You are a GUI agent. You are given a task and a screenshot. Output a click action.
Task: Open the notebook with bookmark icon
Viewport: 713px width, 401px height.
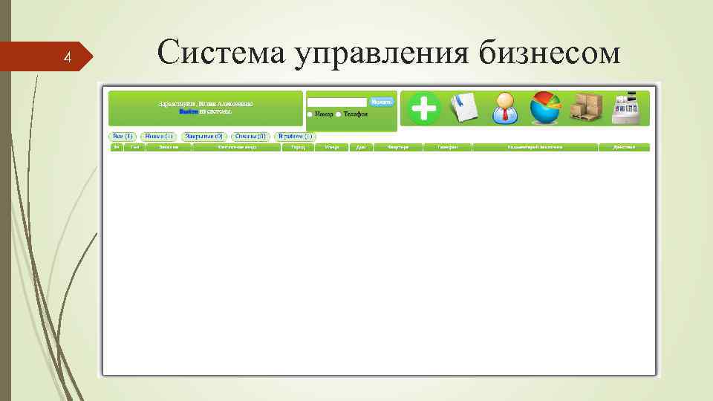464,108
